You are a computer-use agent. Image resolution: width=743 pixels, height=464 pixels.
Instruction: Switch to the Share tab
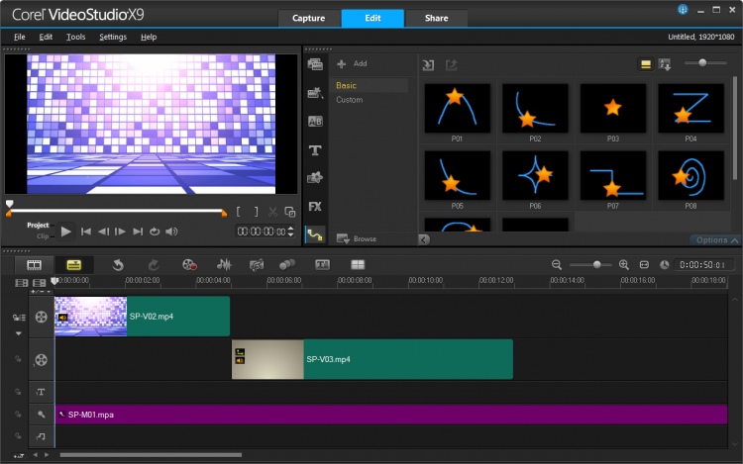(435, 18)
